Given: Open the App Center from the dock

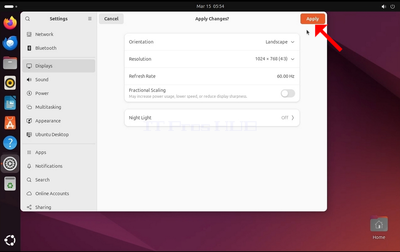Looking at the screenshot, I should coord(10,123).
